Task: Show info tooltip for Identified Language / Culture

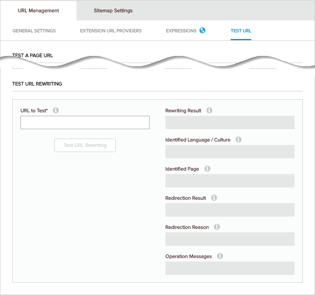Action: click(239, 139)
